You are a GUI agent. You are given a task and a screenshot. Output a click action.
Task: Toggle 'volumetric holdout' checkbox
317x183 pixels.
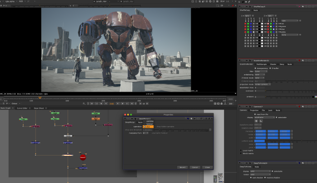coord(150,133)
